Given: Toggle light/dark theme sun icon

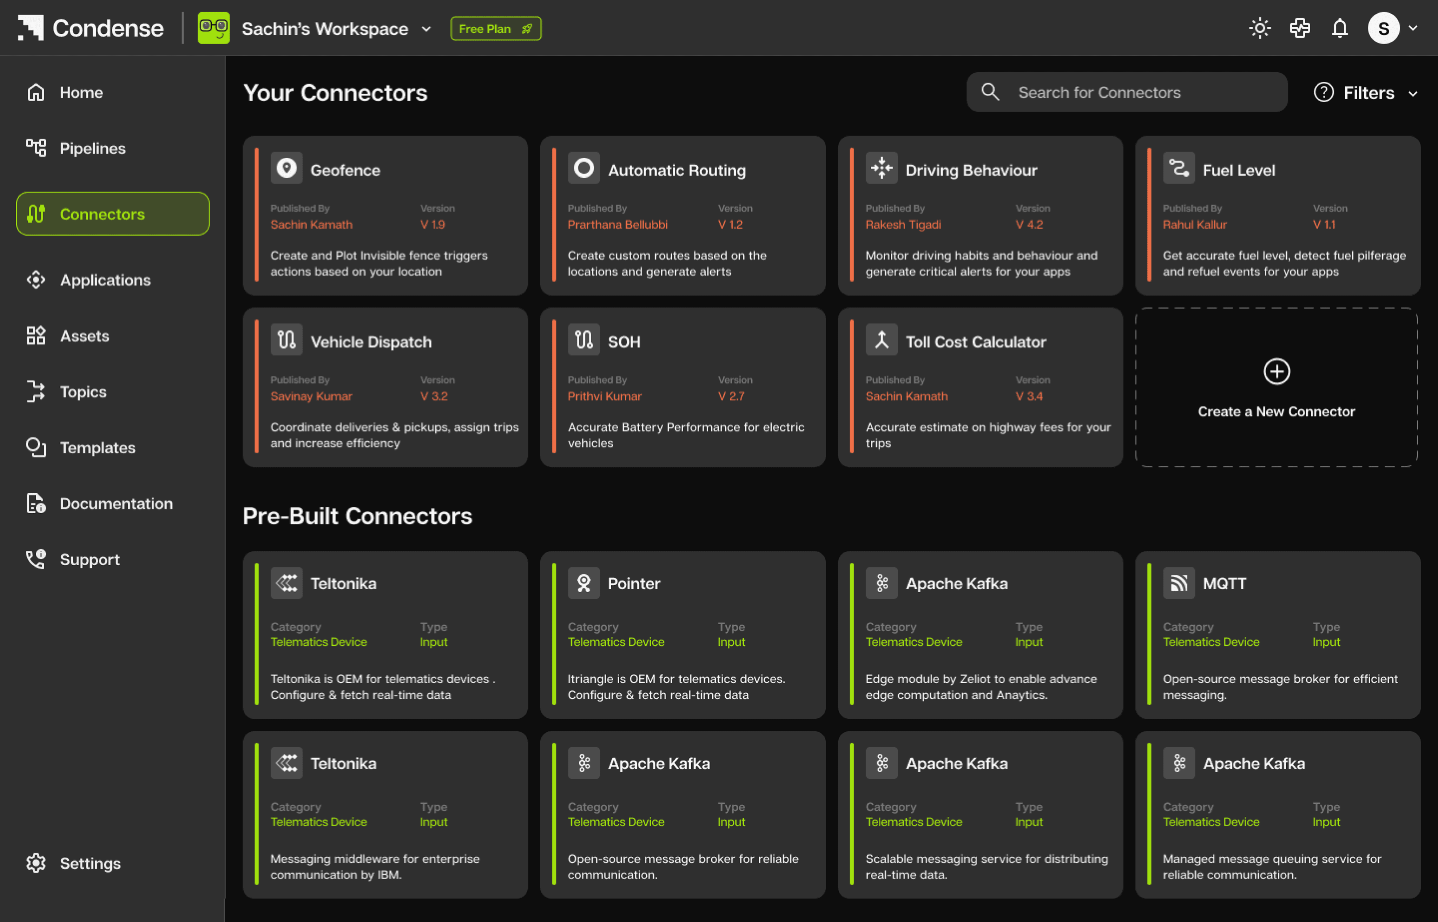Looking at the screenshot, I should coord(1260,28).
